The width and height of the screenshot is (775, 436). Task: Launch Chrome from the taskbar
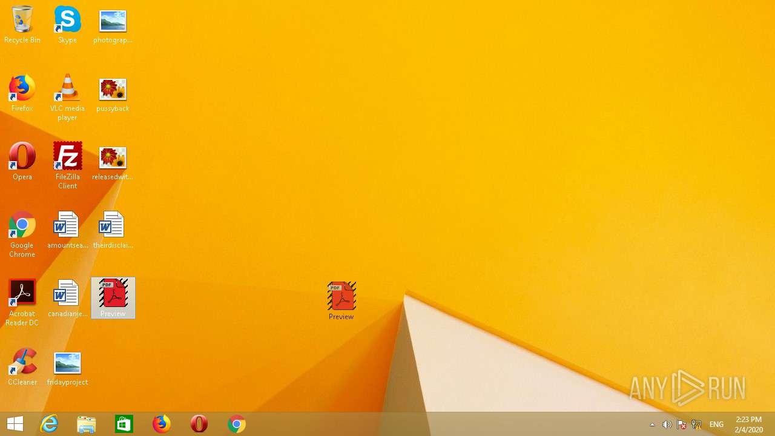(237, 424)
